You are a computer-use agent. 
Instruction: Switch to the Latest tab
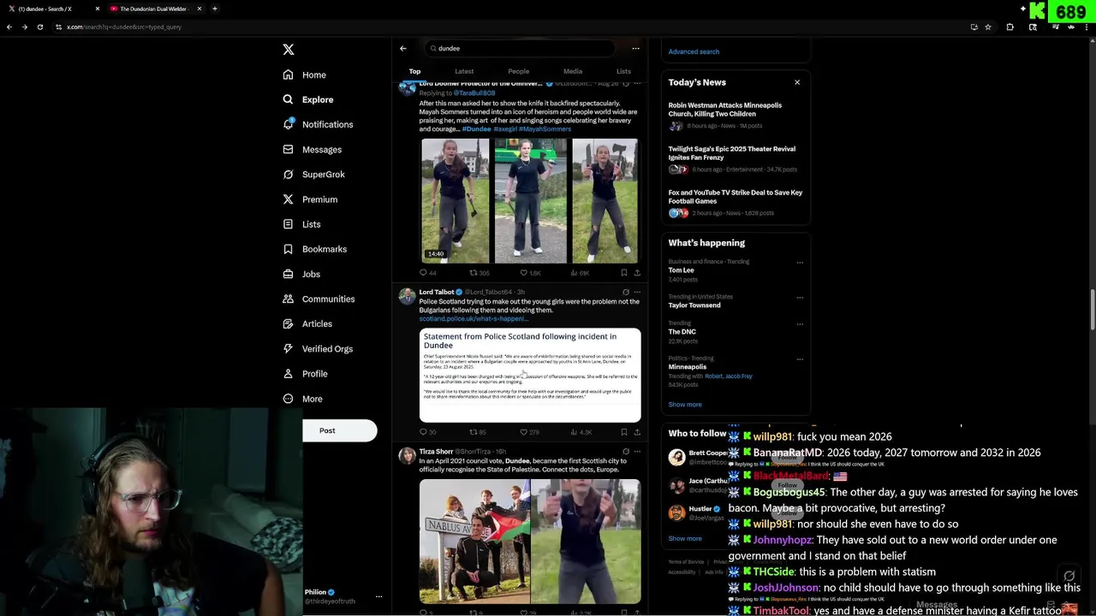tap(464, 71)
